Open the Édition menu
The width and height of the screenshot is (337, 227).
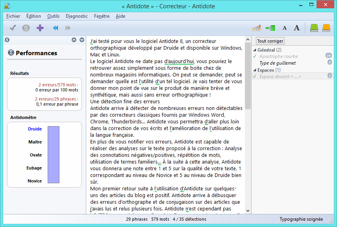(33, 16)
